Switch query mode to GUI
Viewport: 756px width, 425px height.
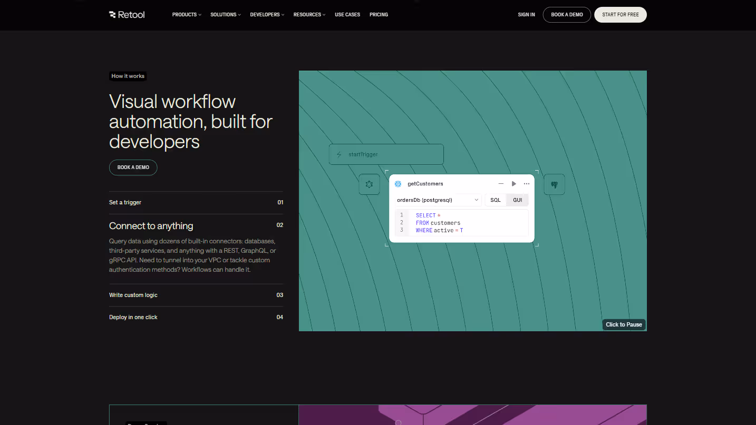(x=518, y=200)
